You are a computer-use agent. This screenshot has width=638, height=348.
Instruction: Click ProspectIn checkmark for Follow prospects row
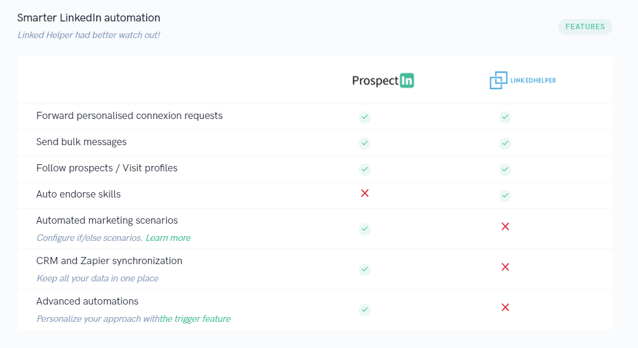[365, 169]
